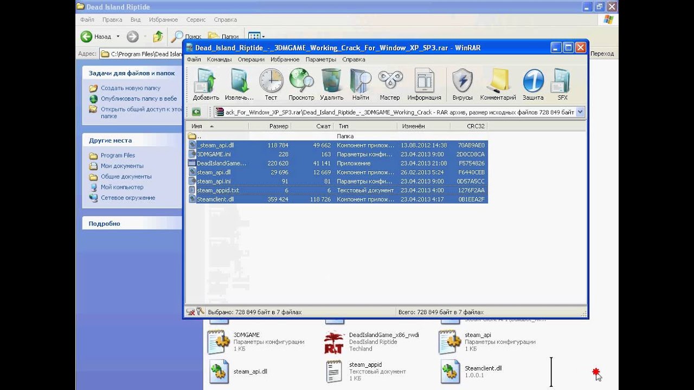
Task: Click the Steamclient.dll icon in Explorer
Action: pos(450,372)
